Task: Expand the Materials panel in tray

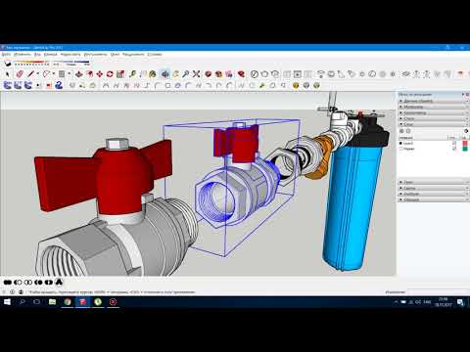Action: pos(434,107)
